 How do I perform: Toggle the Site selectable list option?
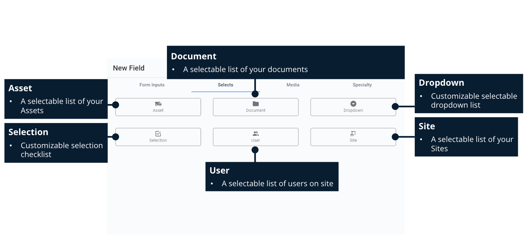tap(353, 137)
